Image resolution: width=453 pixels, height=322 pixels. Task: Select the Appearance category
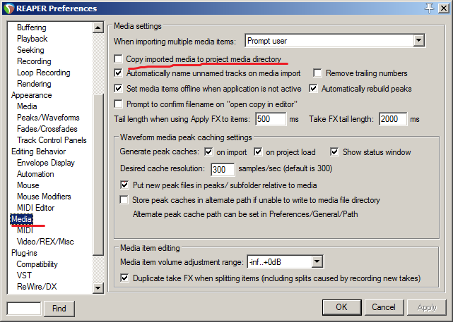click(32, 95)
